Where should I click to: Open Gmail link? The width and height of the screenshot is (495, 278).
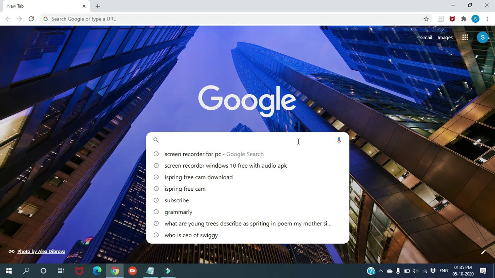(426, 37)
